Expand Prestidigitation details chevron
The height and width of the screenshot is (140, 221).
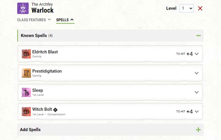point(197,73)
